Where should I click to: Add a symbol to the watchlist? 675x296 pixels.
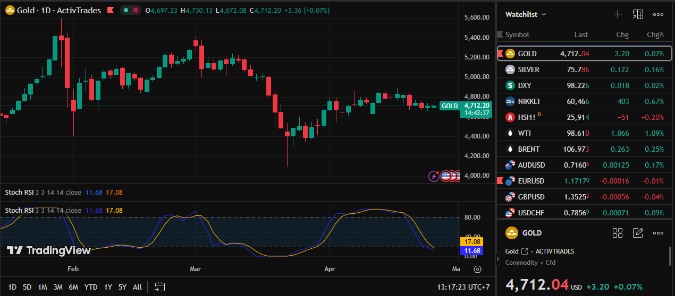pos(618,15)
